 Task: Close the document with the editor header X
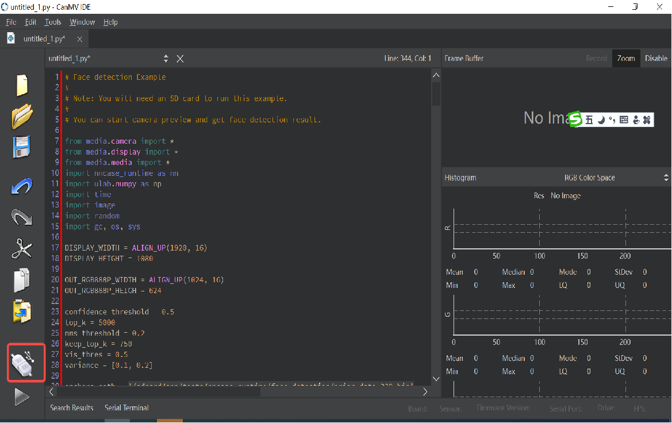pos(180,59)
